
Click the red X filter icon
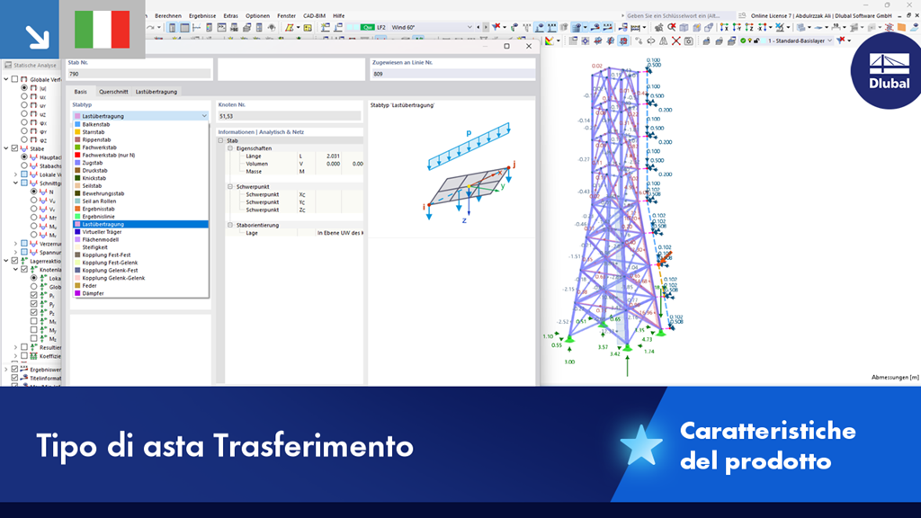(497, 27)
